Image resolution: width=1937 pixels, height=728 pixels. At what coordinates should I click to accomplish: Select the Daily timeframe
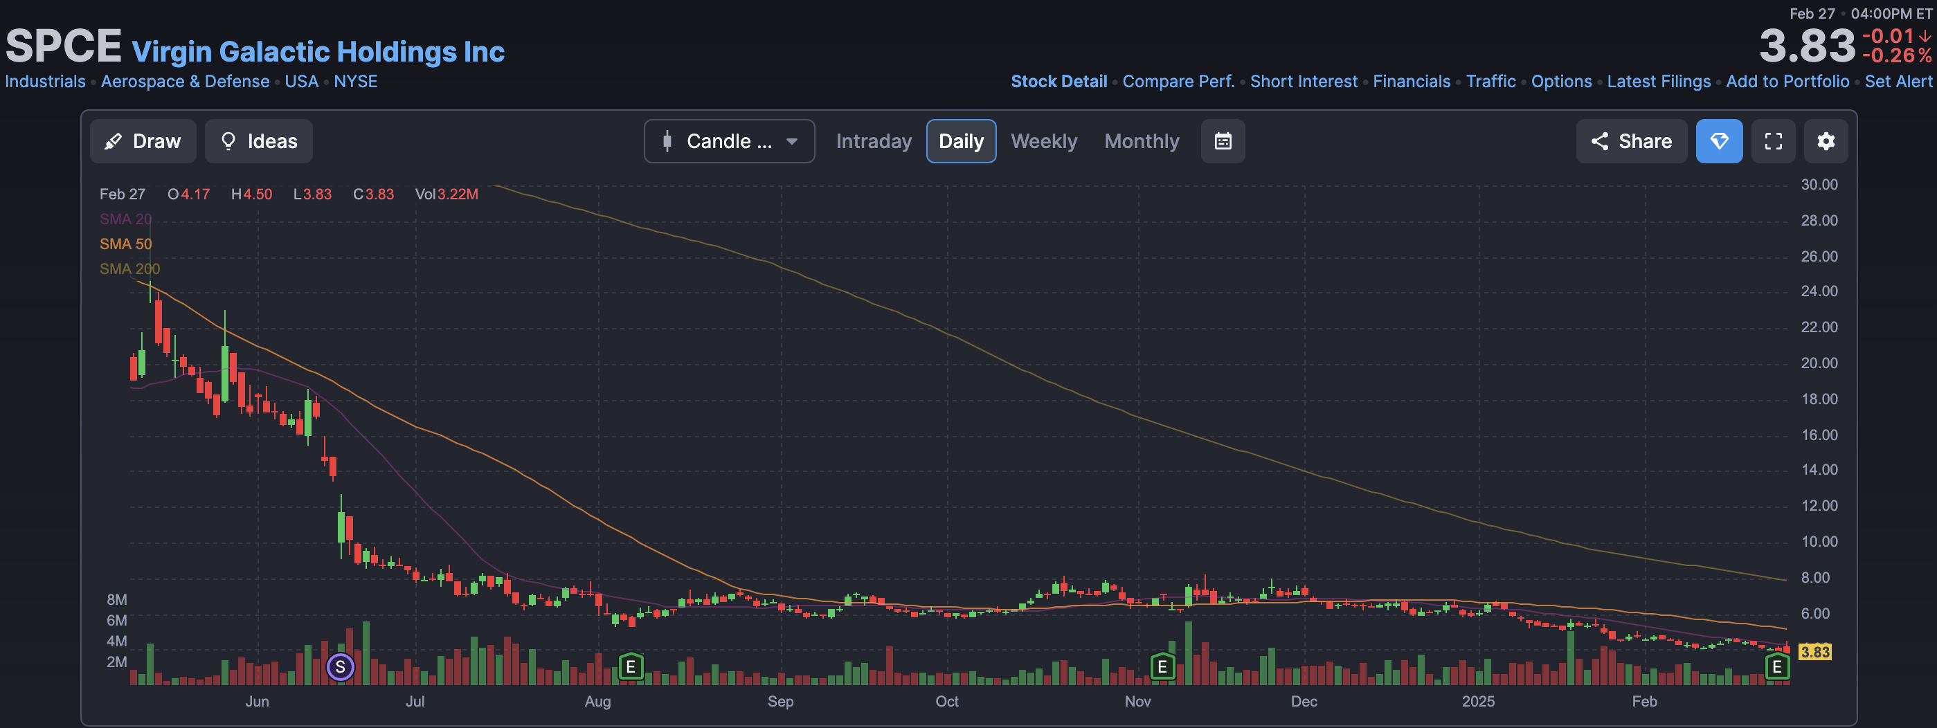961,141
